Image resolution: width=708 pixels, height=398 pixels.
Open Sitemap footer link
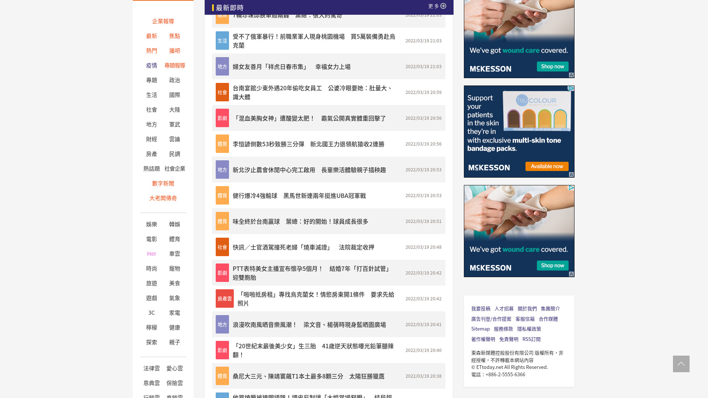480,329
